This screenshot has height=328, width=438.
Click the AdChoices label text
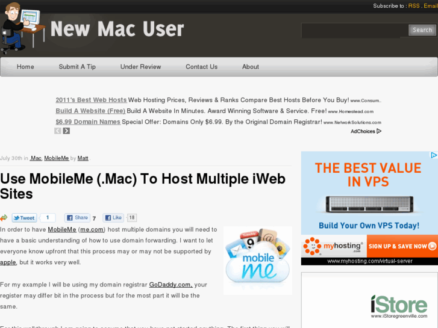(363, 131)
